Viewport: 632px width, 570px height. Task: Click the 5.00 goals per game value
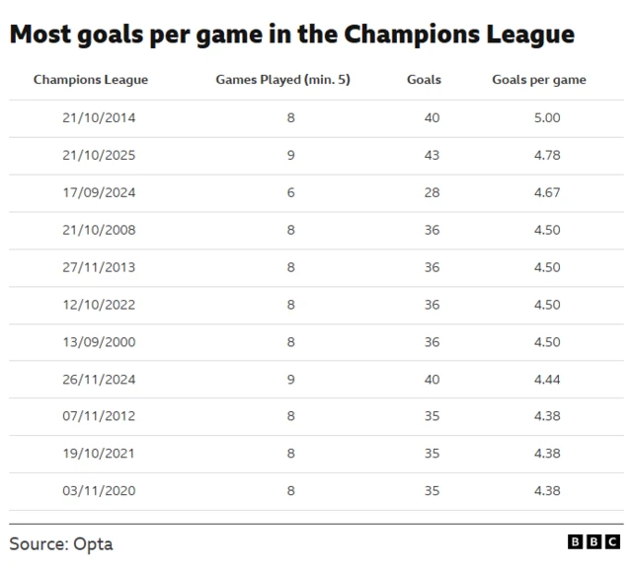click(546, 118)
